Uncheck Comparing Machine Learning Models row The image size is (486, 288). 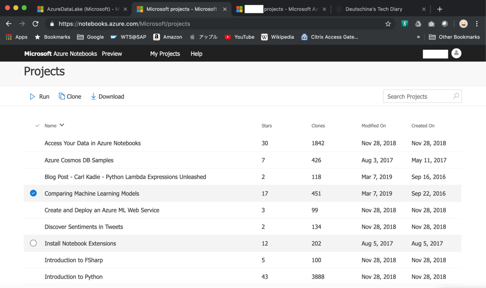33,193
